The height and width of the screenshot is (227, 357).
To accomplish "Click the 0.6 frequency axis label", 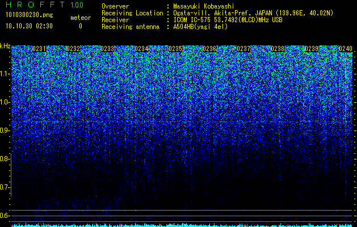I will 5,216.
